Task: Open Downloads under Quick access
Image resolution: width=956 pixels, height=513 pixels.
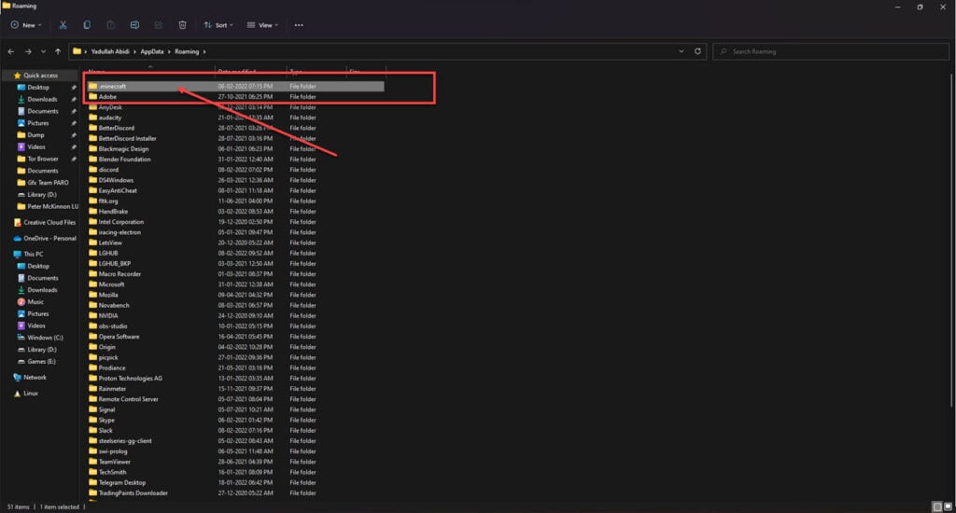Action: (x=41, y=99)
